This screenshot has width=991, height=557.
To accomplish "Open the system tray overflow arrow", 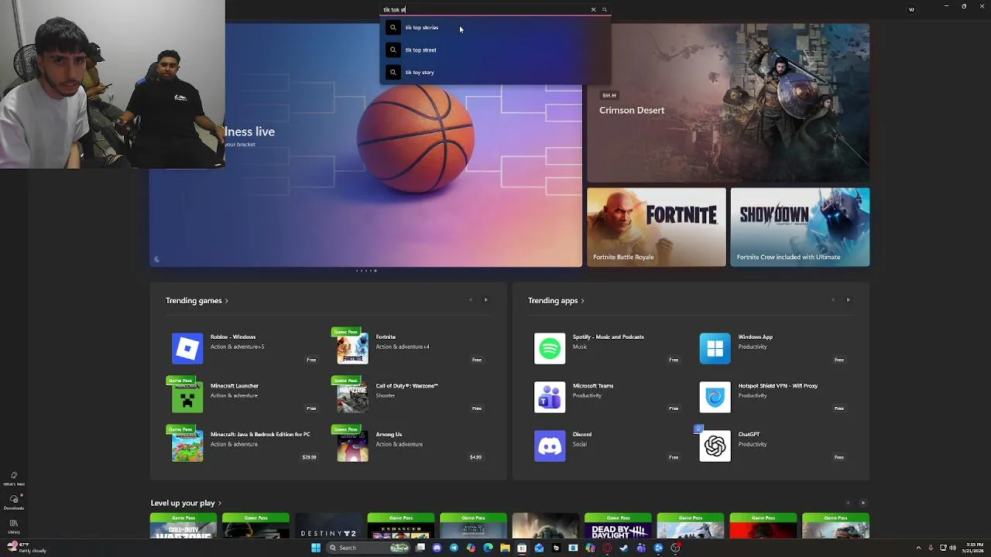I will coord(918,548).
